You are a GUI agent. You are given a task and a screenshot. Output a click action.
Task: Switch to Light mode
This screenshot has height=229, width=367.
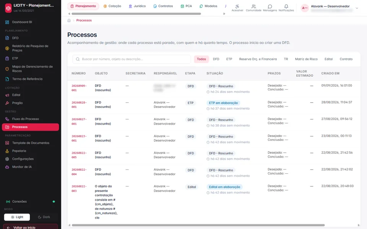(x=17, y=217)
